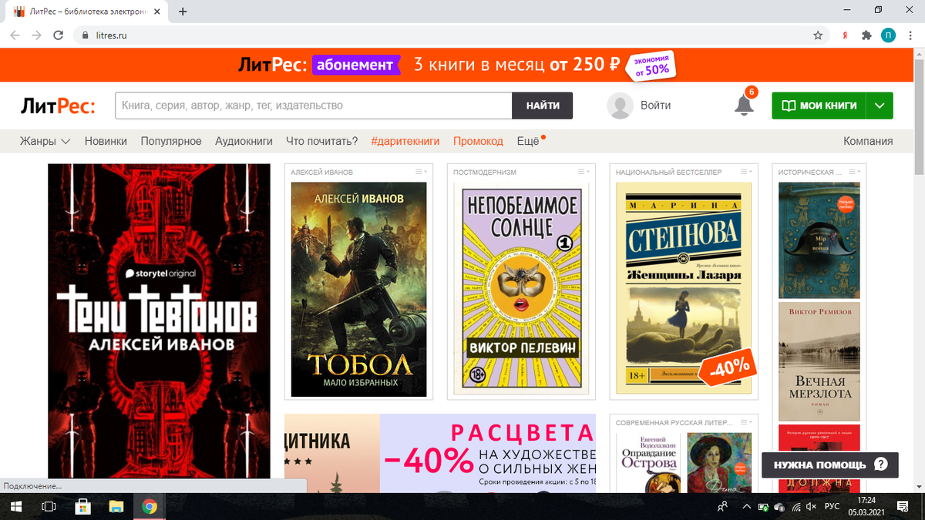925x520 pixels.
Task: Open the extensions puzzle icon
Action: (866, 35)
